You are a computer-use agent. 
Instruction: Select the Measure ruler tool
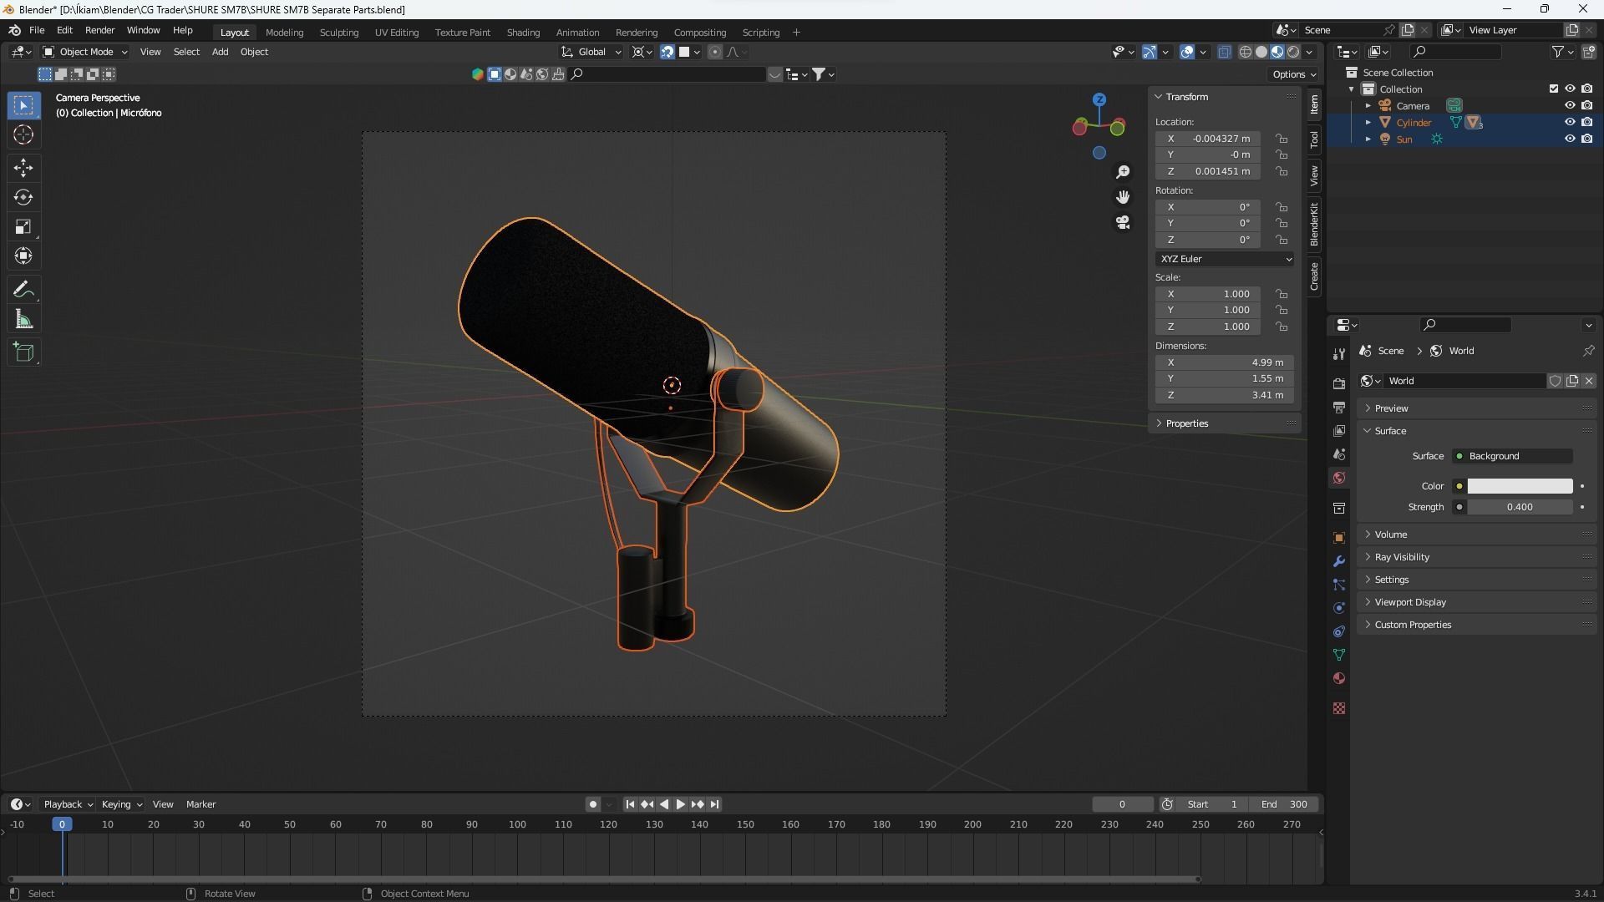tap(23, 319)
